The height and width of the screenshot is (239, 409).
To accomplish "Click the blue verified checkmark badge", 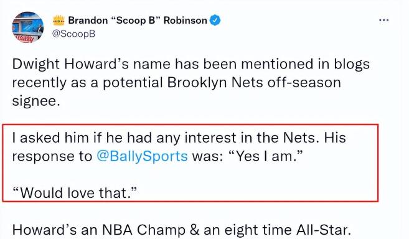I will 215,20.
